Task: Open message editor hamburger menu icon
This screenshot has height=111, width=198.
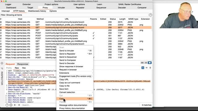Action: coord(150,68)
